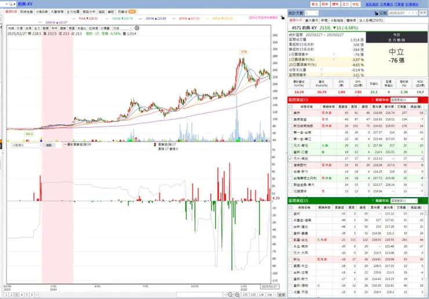The width and height of the screenshot is (429, 299).
Task: Toggle 均線 indicator button on chart toolbar
Action: [x=11, y=28]
